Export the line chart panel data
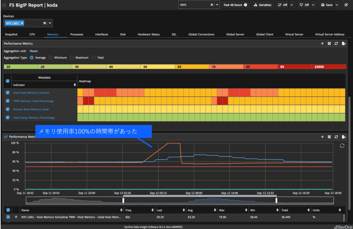This screenshot has height=229, width=353. tap(343, 137)
